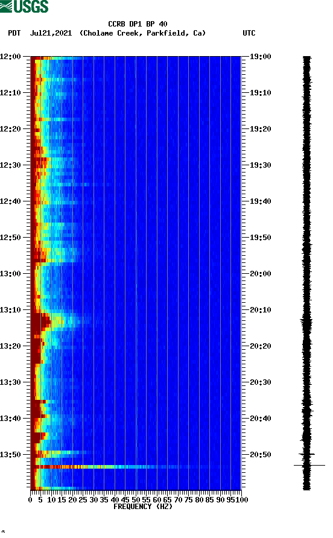Click the horizontal event marker on the seismogram trace

pos(309,465)
